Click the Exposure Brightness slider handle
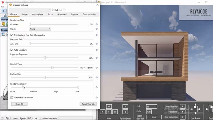The width and height of the screenshot is (213, 120). pyautogui.click(x=45, y=58)
